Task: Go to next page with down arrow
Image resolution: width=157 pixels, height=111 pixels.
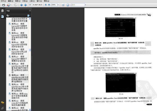Action: [x=26, y=5]
